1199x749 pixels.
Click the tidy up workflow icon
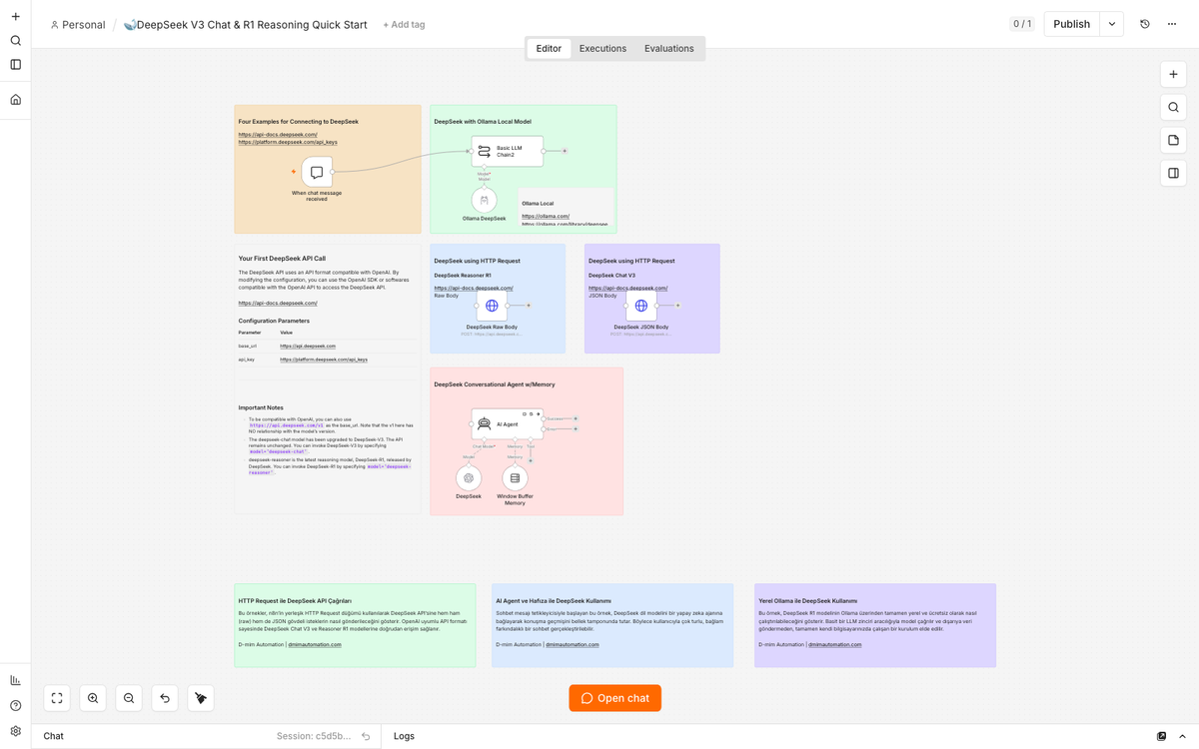pyautogui.click(x=201, y=698)
